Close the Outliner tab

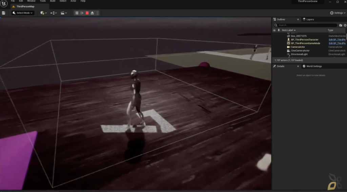298,19
